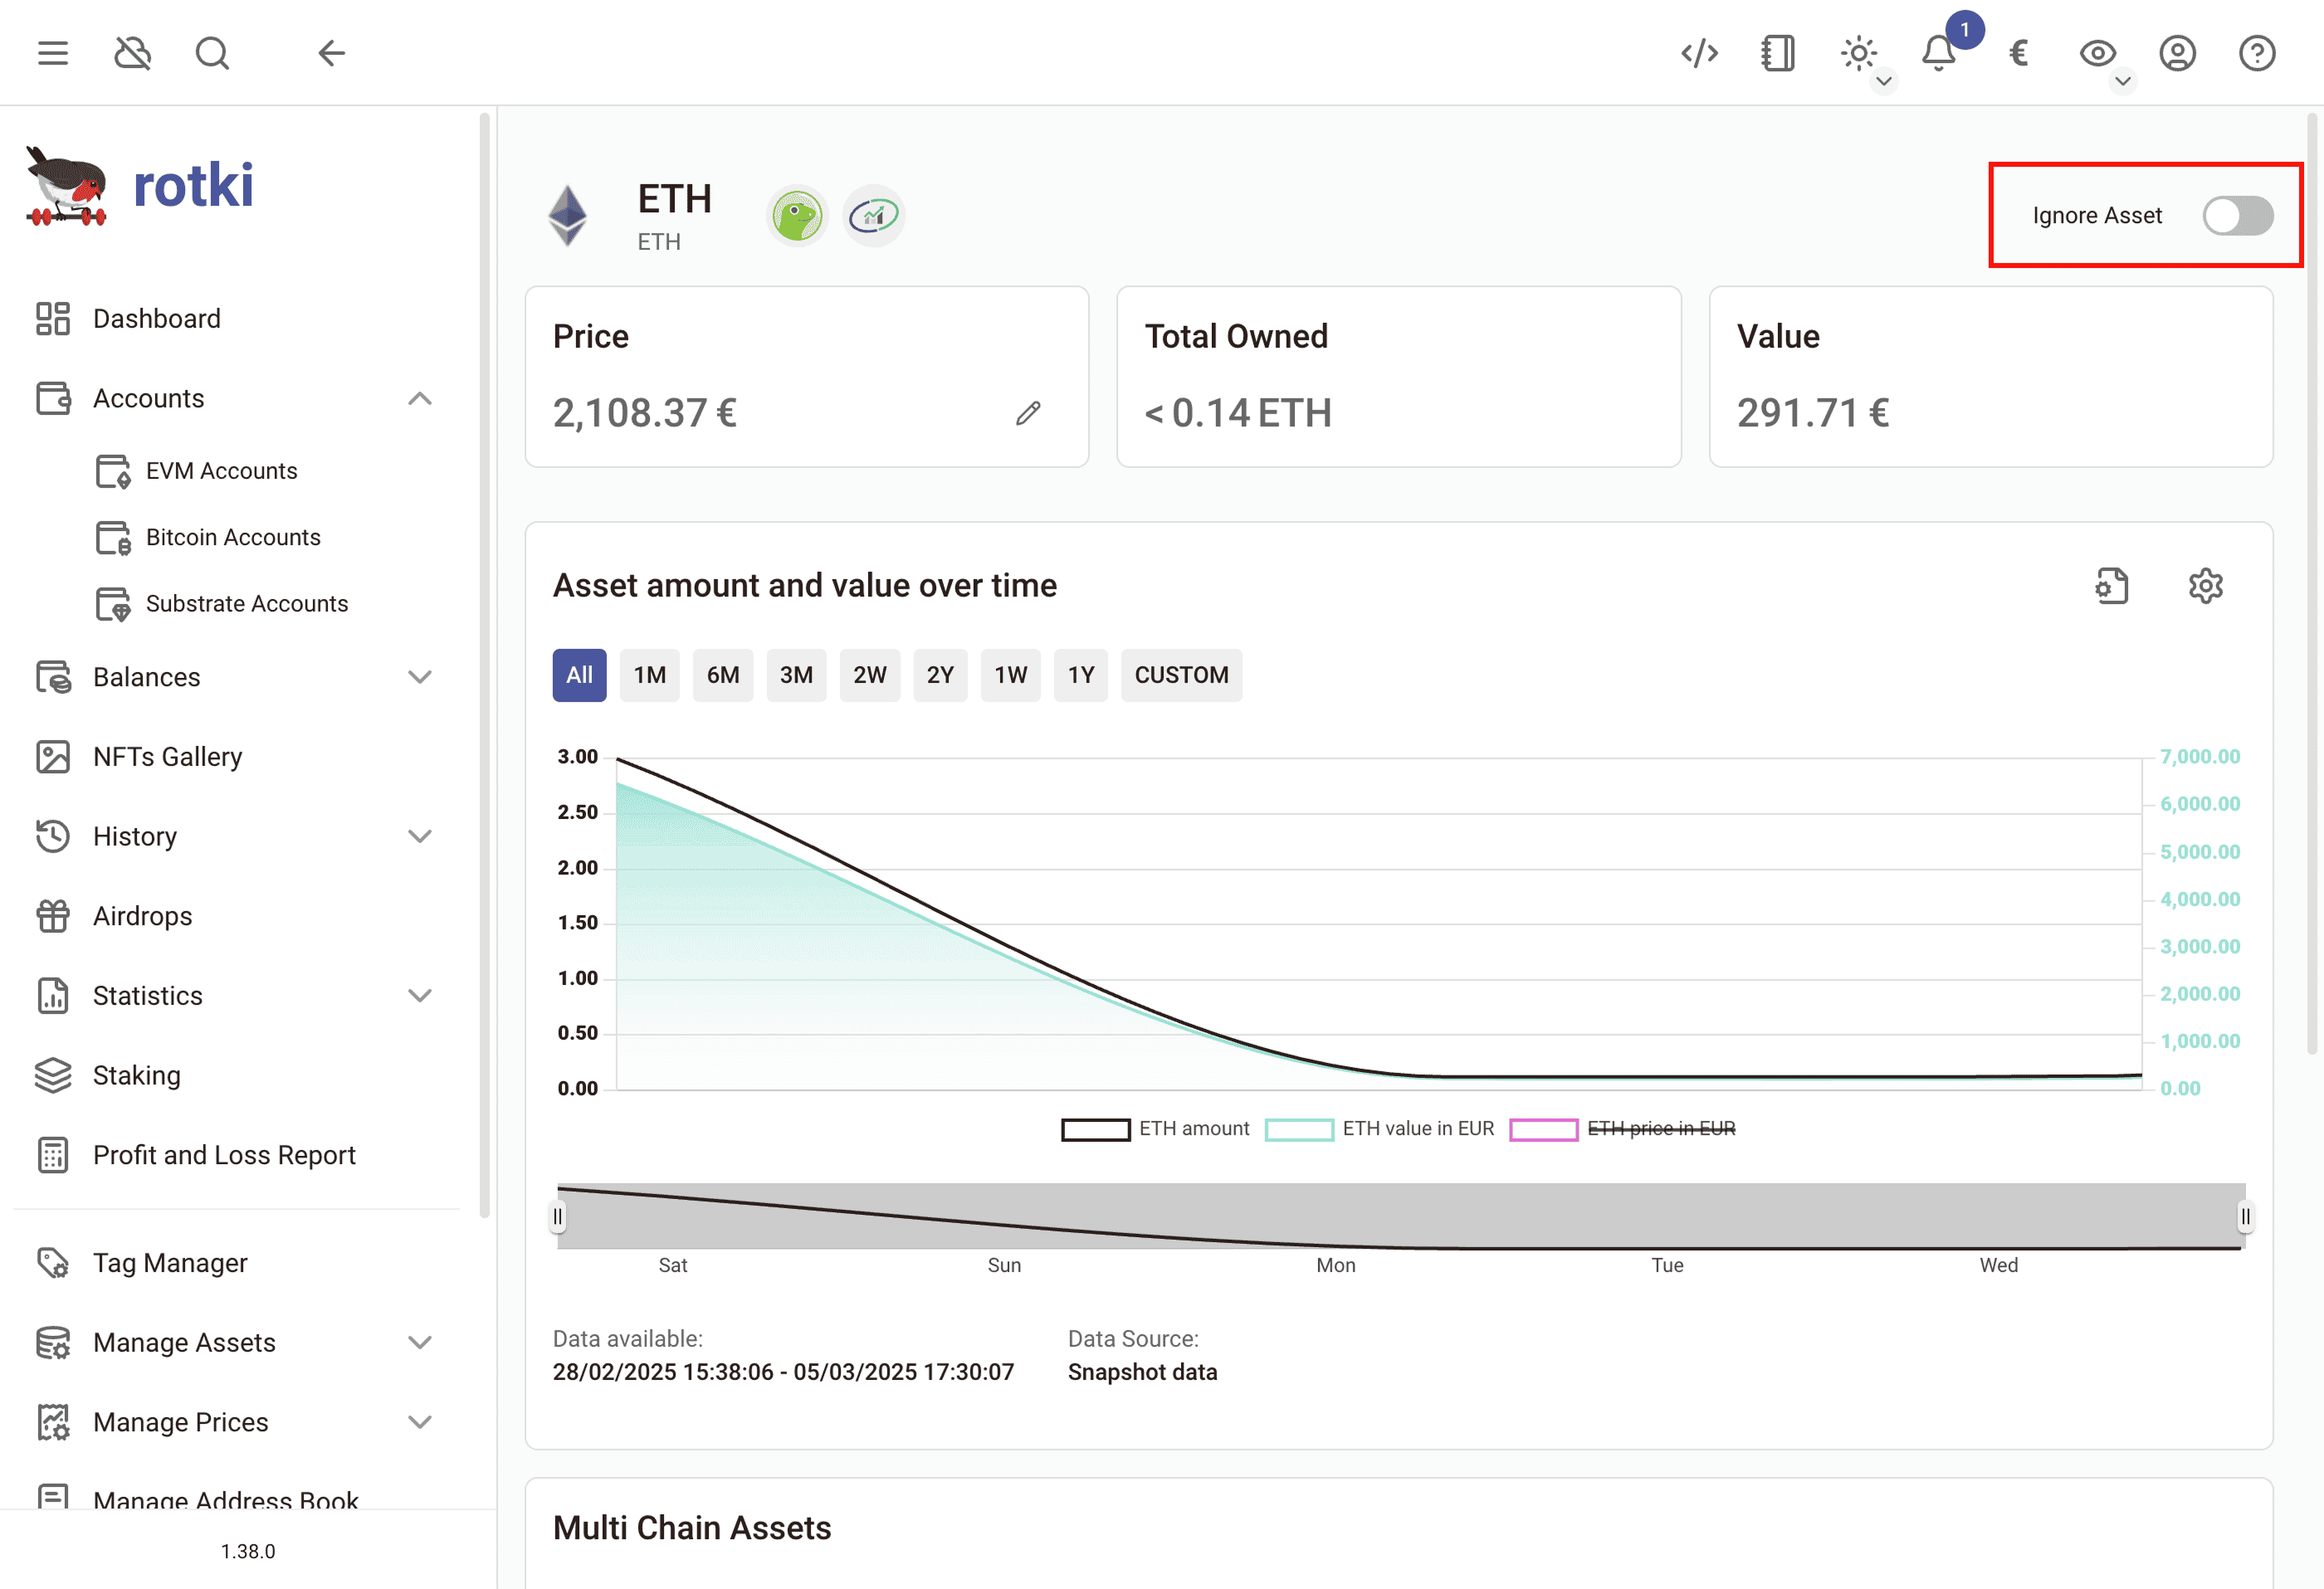Open the help menu via question mark icon
The height and width of the screenshot is (1589, 2324).
click(x=2257, y=52)
